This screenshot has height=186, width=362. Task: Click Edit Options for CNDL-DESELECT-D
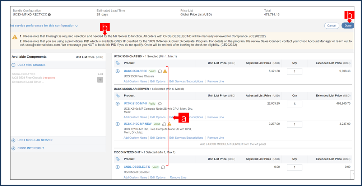158,177
